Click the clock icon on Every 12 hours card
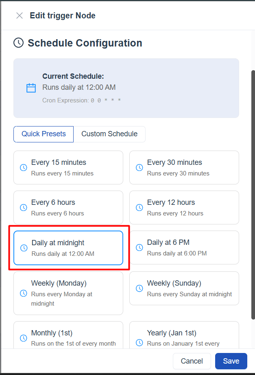Viewport: 255px width, 375px height. 139,207
